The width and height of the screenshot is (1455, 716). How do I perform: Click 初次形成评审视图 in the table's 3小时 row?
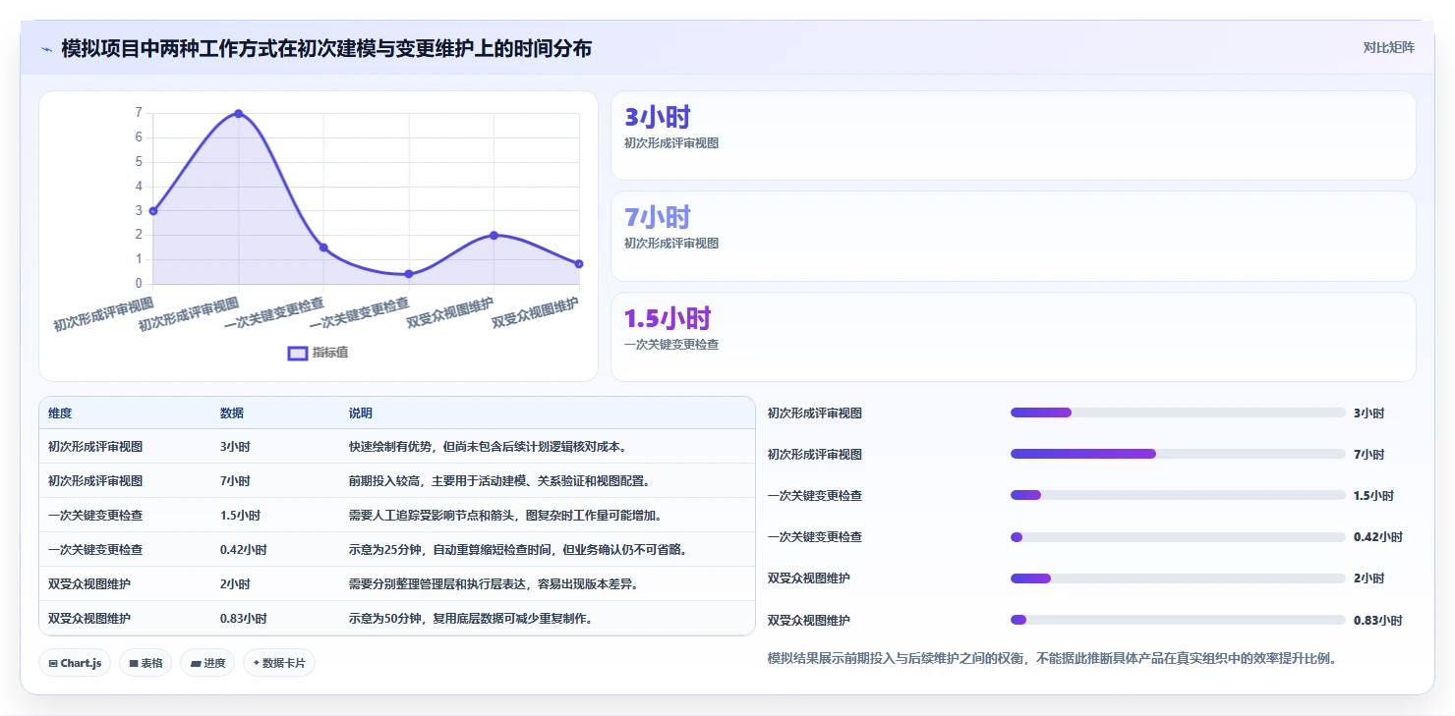95,447
